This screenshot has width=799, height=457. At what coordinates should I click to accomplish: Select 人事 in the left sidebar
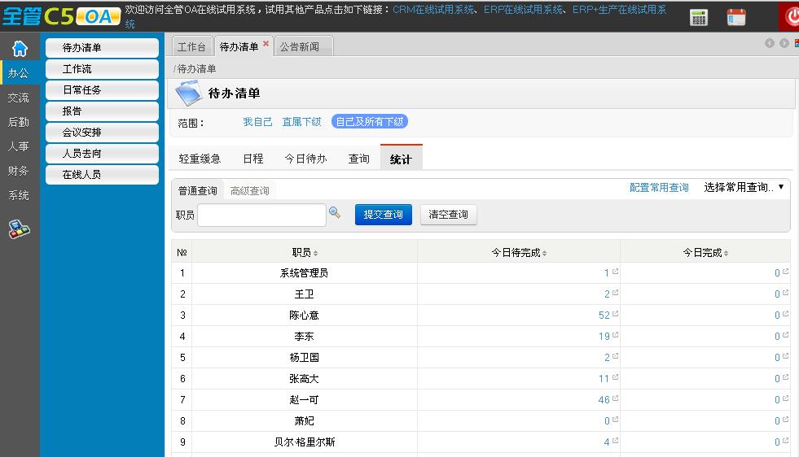[x=19, y=146]
